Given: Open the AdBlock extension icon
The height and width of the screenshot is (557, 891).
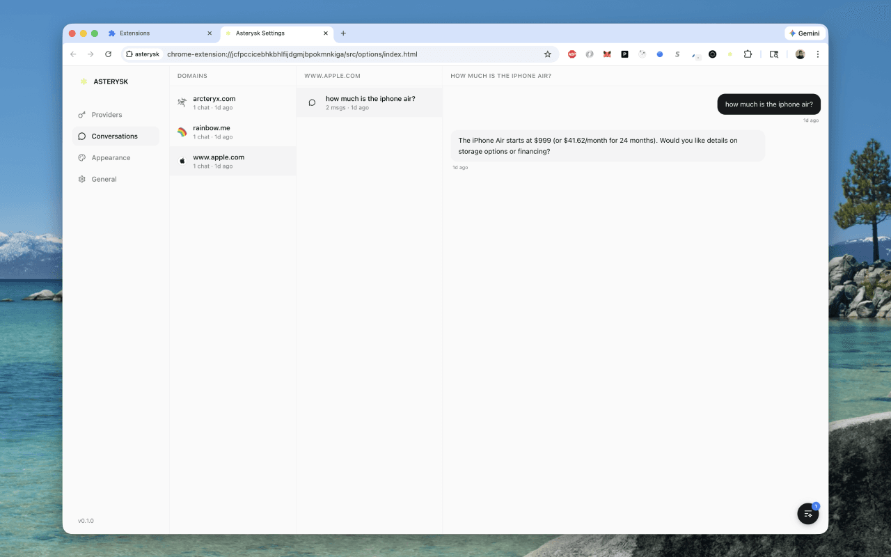Looking at the screenshot, I should click(571, 54).
